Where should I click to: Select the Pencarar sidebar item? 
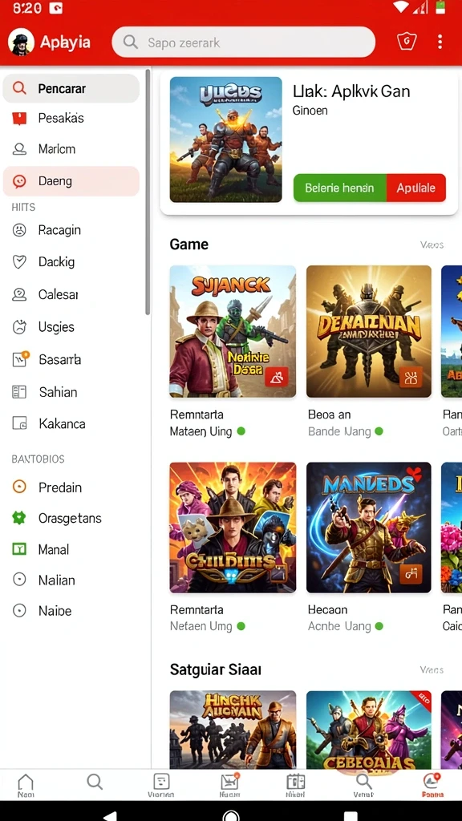71,88
